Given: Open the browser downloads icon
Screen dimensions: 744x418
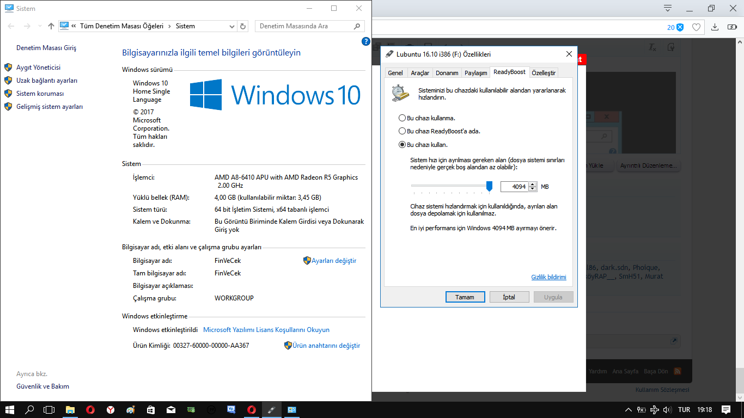Looking at the screenshot, I should pyautogui.click(x=715, y=27).
